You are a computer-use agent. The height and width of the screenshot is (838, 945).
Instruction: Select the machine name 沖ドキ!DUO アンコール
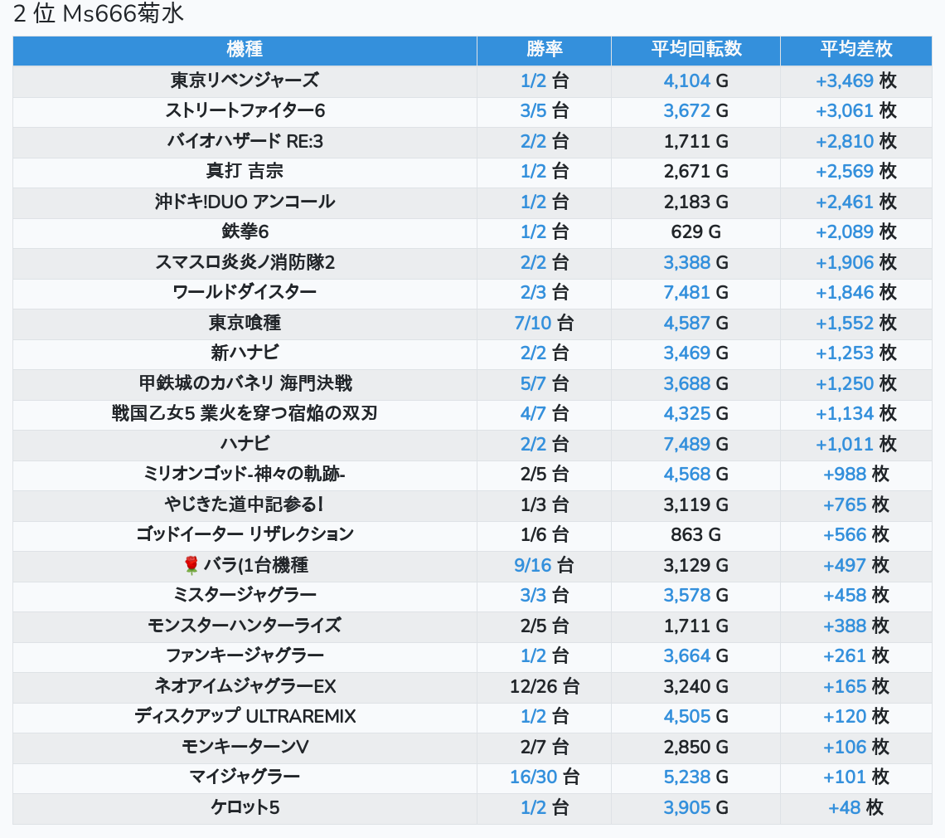point(245,202)
